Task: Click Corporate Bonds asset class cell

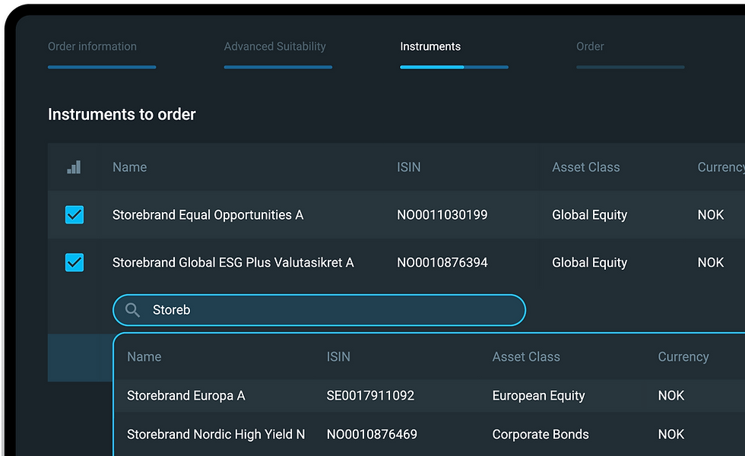Action: (x=541, y=435)
